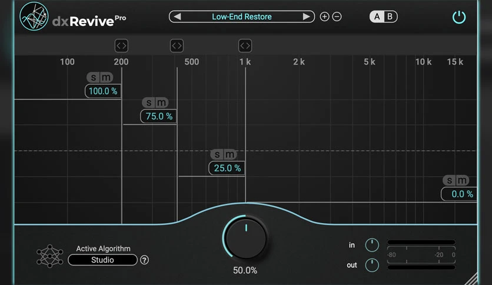This screenshot has height=285, width=492.
Task: Mute the 0.0 % band
Action: [462, 180]
